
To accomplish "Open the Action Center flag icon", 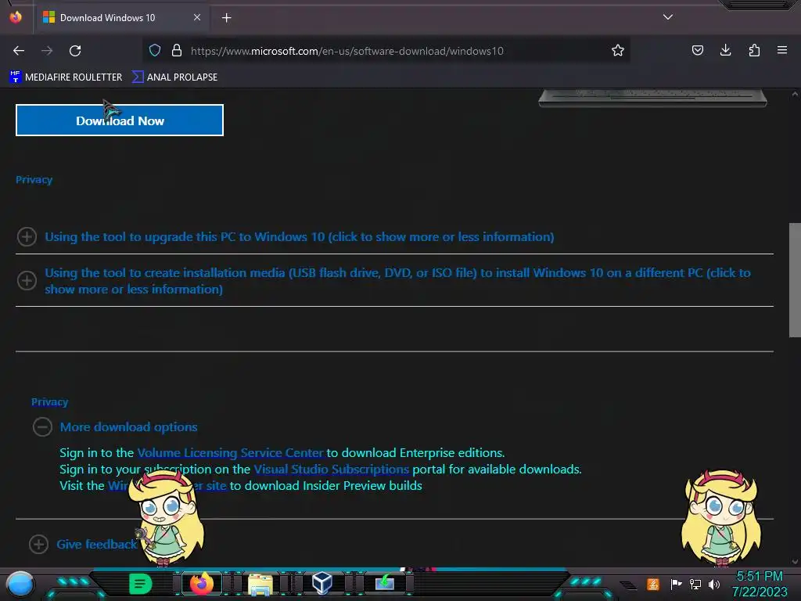I will [x=676, y=584].
